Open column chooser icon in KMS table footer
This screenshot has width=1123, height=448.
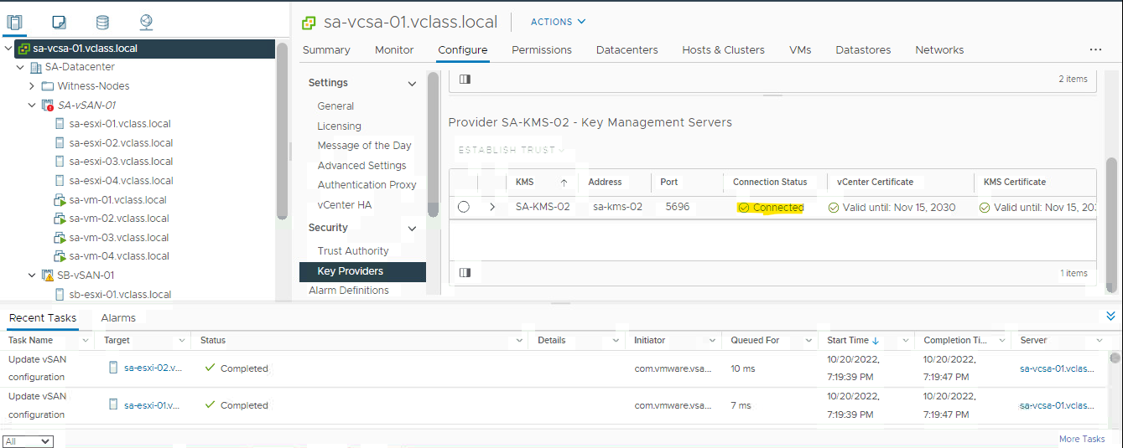(x=465, y=273)
